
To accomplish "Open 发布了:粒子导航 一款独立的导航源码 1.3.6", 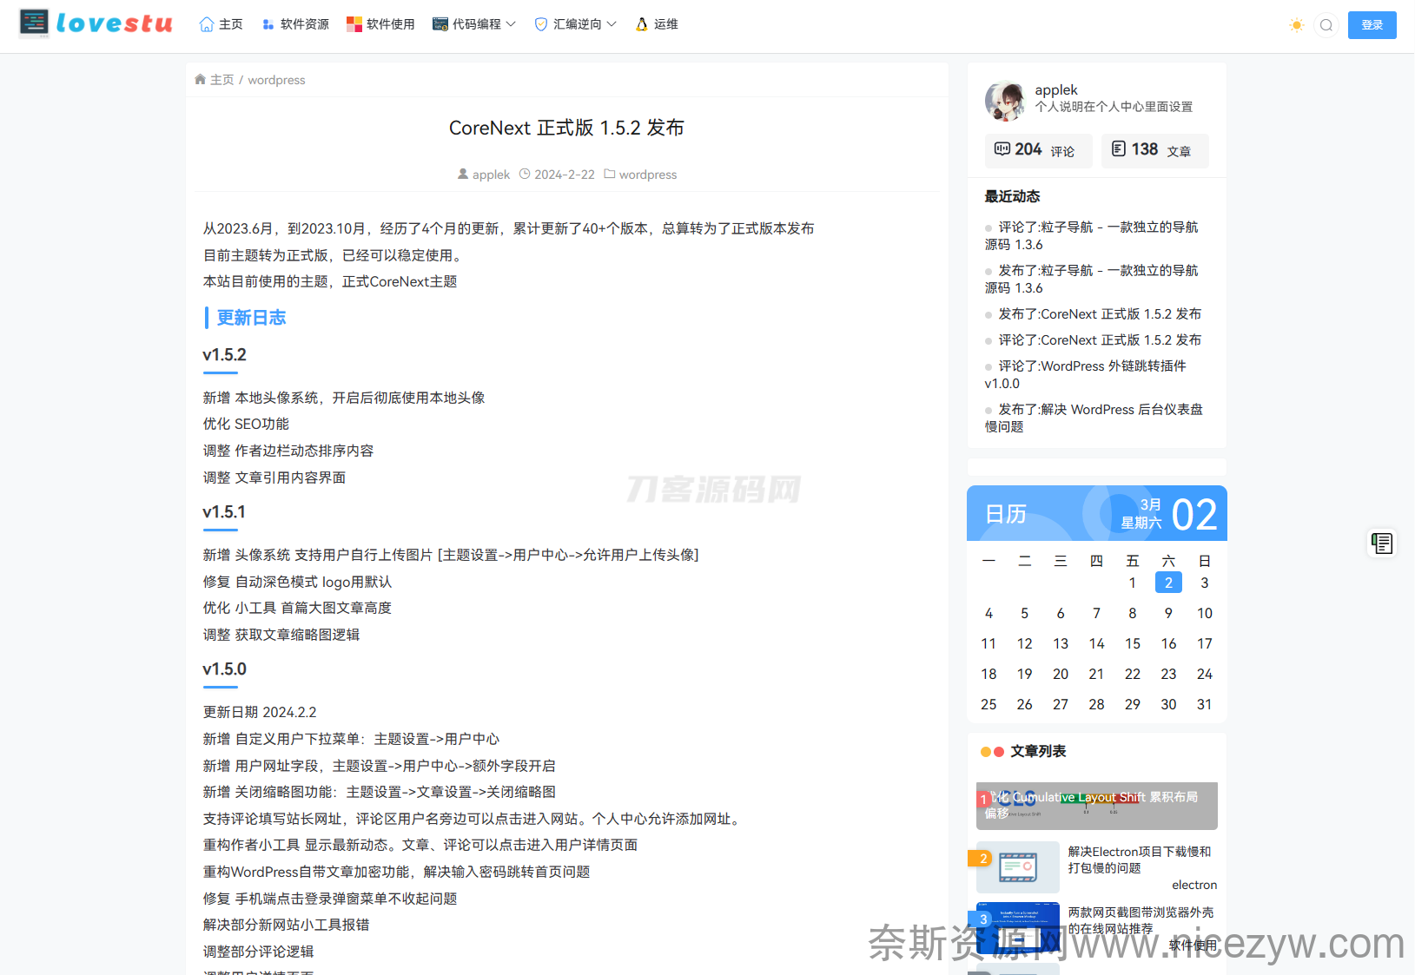I will click(x=1092, y=280).
